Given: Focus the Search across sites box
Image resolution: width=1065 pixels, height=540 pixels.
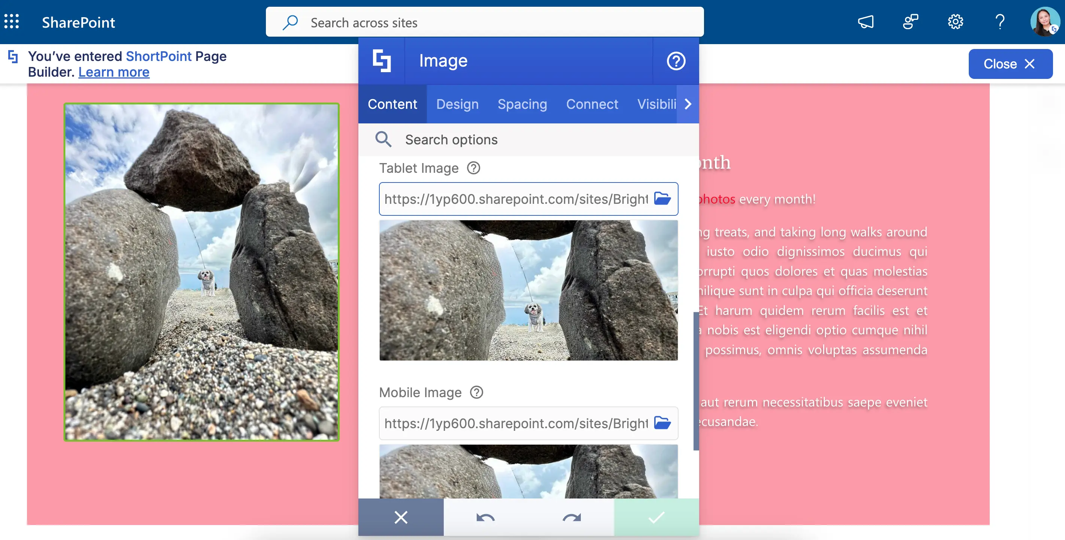Looking at the screenshot, I should click(485, 22).
